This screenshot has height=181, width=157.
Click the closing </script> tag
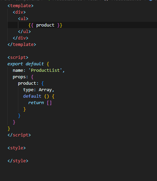(x=19, y=135)
